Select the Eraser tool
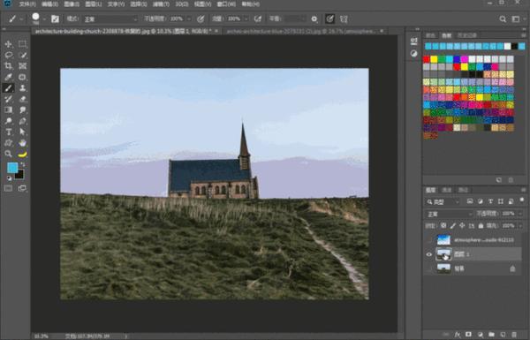Viewport: 530px width, 340px height. point(23,99)
